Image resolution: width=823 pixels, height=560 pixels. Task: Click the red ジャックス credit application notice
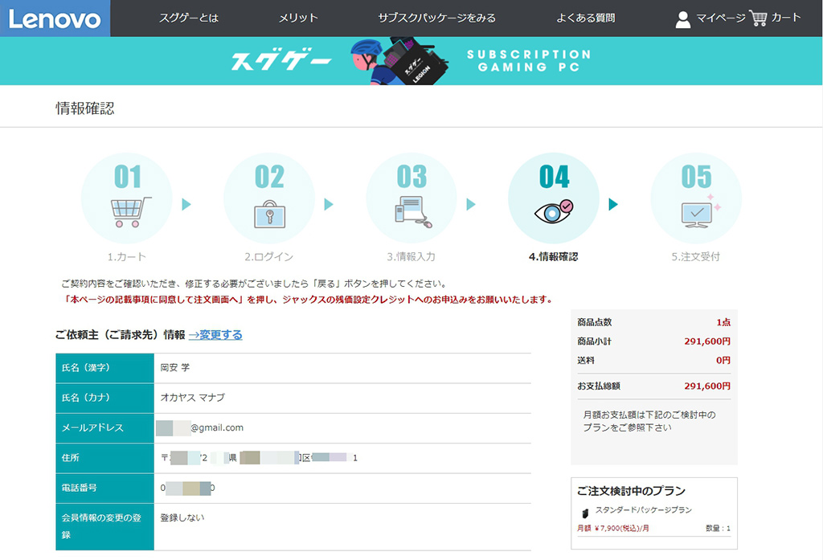point(308,300)
